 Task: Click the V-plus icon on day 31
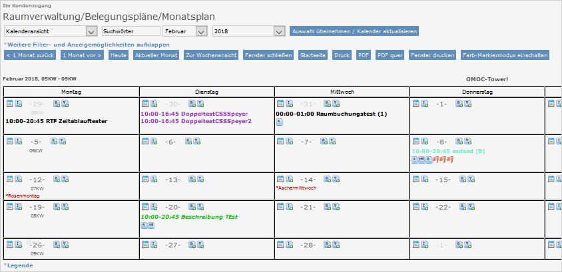click(x=336, y=104)
